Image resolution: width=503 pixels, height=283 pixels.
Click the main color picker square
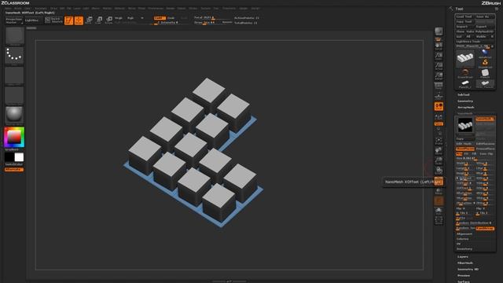tap(14, 137)
